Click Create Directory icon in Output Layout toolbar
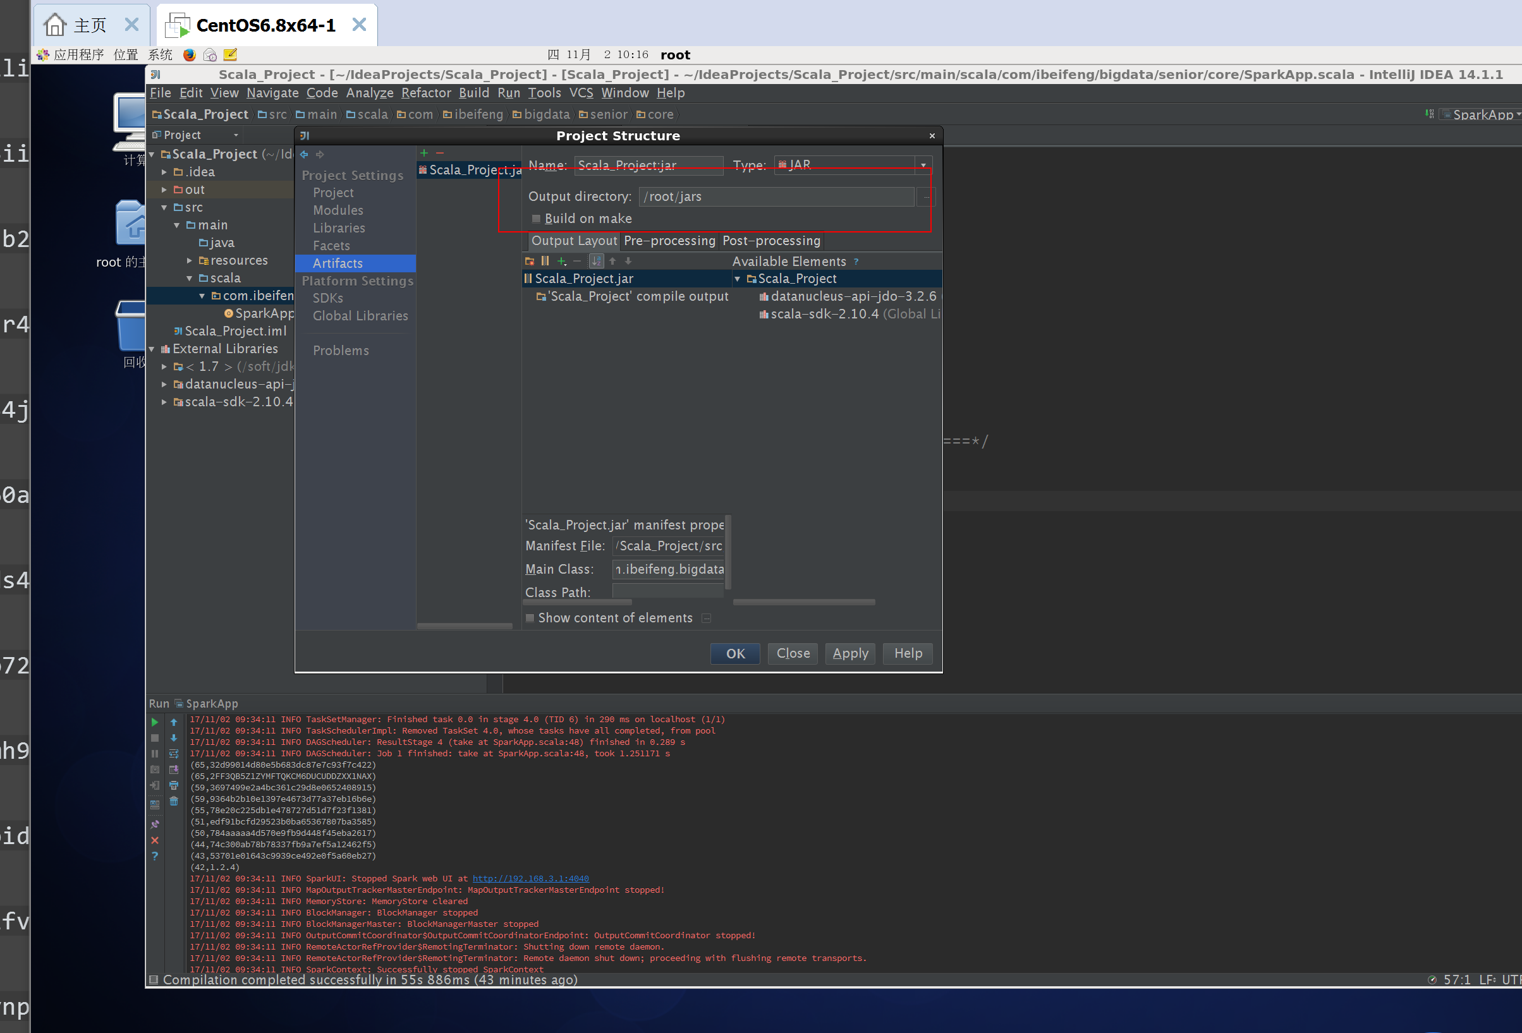This screenshot has width=1522, height=1033. [529, 261]
